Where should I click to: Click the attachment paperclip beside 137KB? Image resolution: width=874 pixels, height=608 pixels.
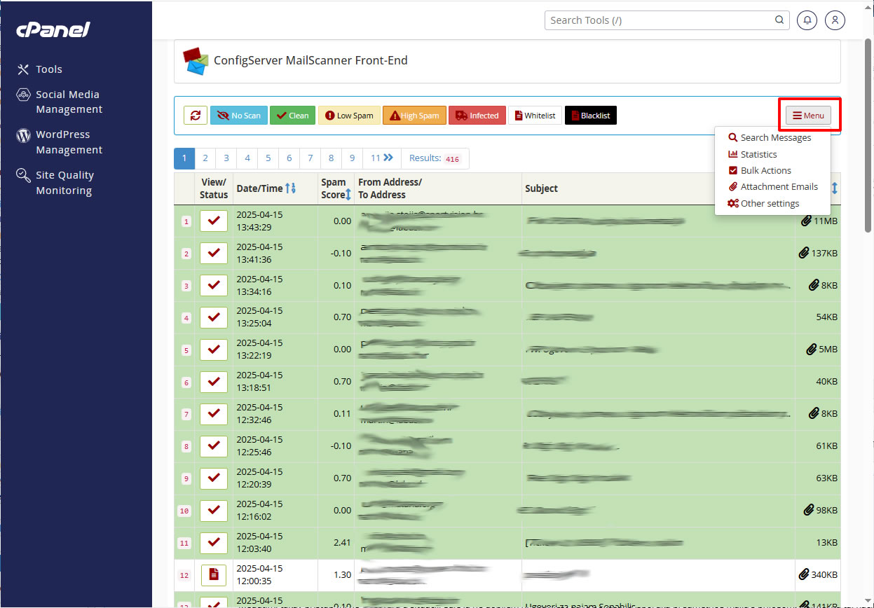[x=803, y=253]
